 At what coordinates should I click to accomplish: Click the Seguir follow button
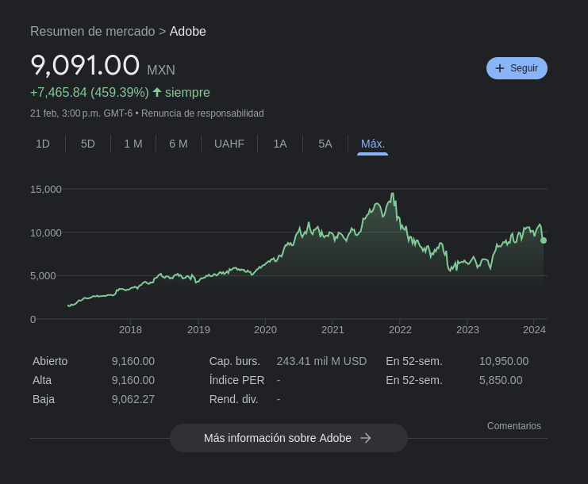pos(517,68)
